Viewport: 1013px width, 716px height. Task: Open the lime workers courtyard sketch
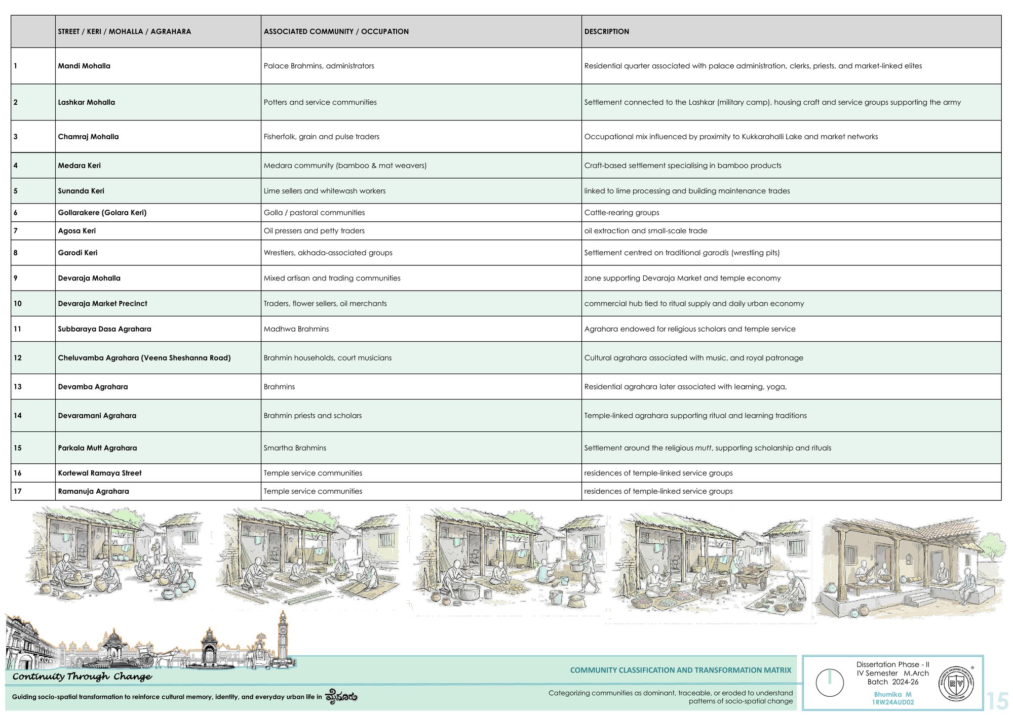click(510, 560)
